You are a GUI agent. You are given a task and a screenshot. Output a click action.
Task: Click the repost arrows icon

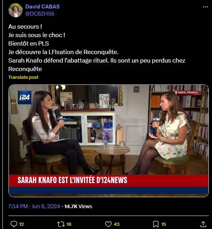coord(61,224)
